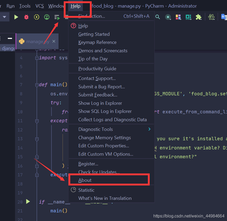Screen dimensions: 227x221
Task: Click 'main()' call on line 21
Action: pos(59,211)
